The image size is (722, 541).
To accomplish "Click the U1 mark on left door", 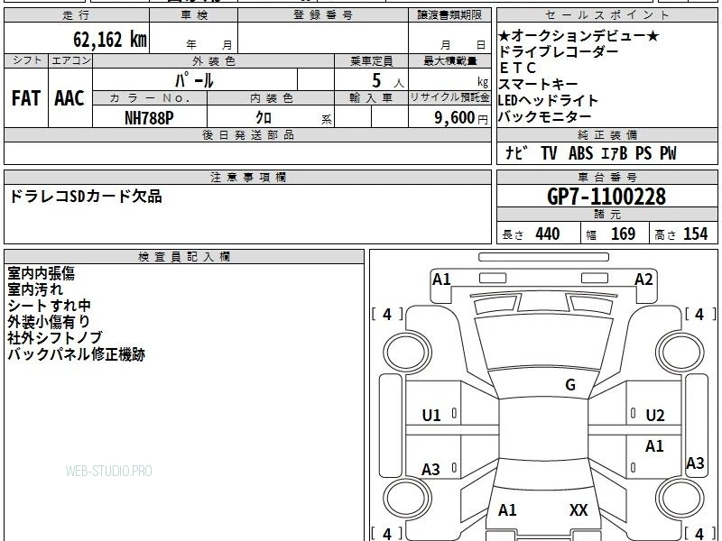I will coord(431,416).
